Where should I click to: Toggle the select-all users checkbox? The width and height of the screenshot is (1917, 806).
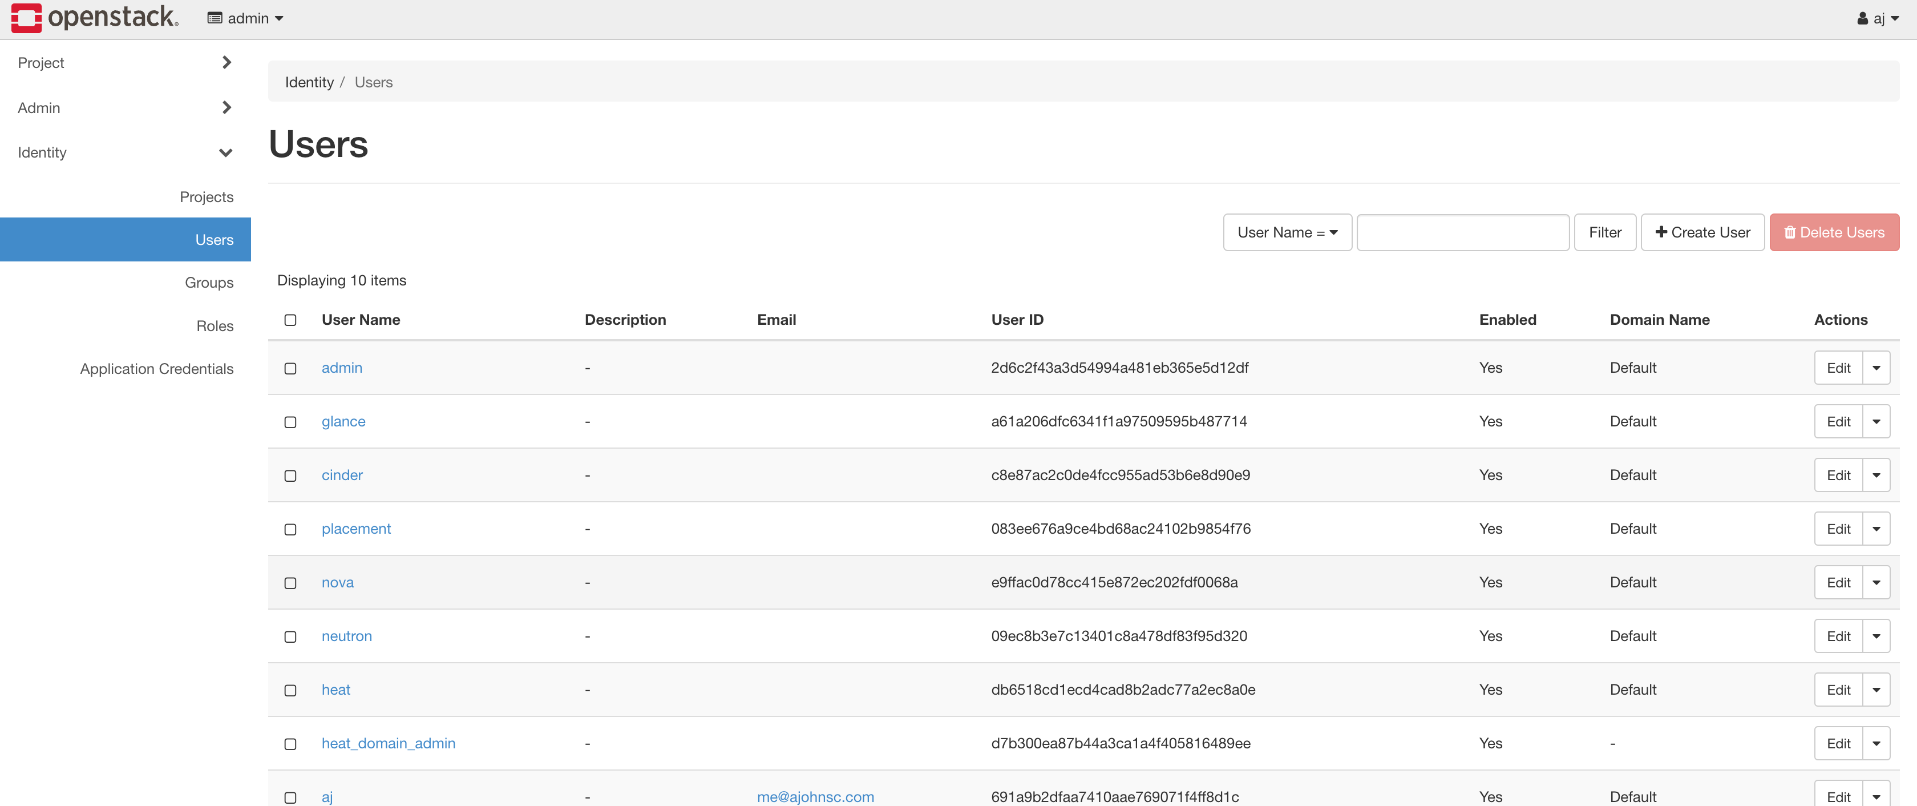[x=290, y=319]
